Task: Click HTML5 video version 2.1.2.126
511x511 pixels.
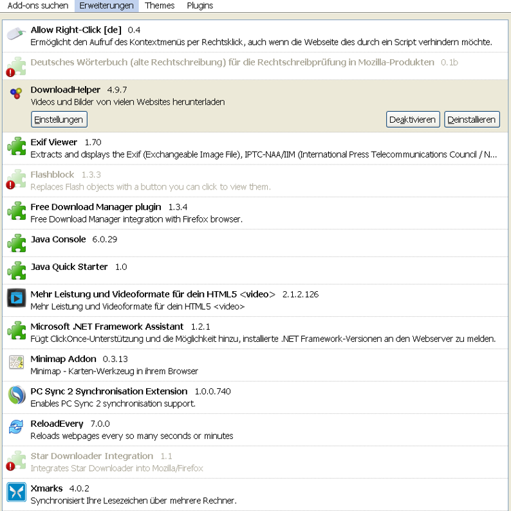Action: [300, 294]
